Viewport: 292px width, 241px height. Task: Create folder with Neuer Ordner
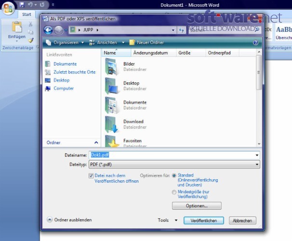pos(147,42)
